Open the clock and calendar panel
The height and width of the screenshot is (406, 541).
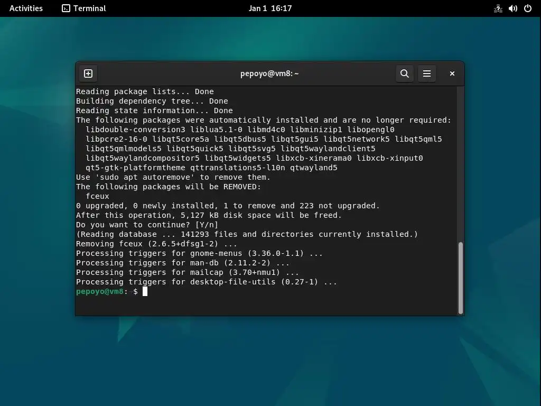270,8
